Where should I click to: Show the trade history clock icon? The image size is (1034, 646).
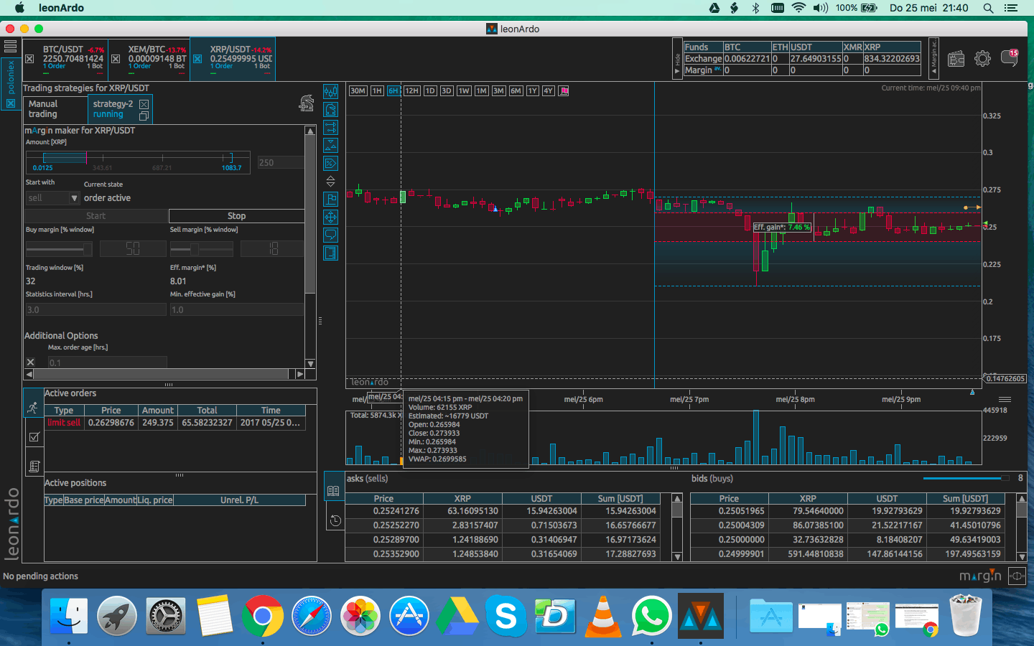pyautogui.click(x=335, y=520)
